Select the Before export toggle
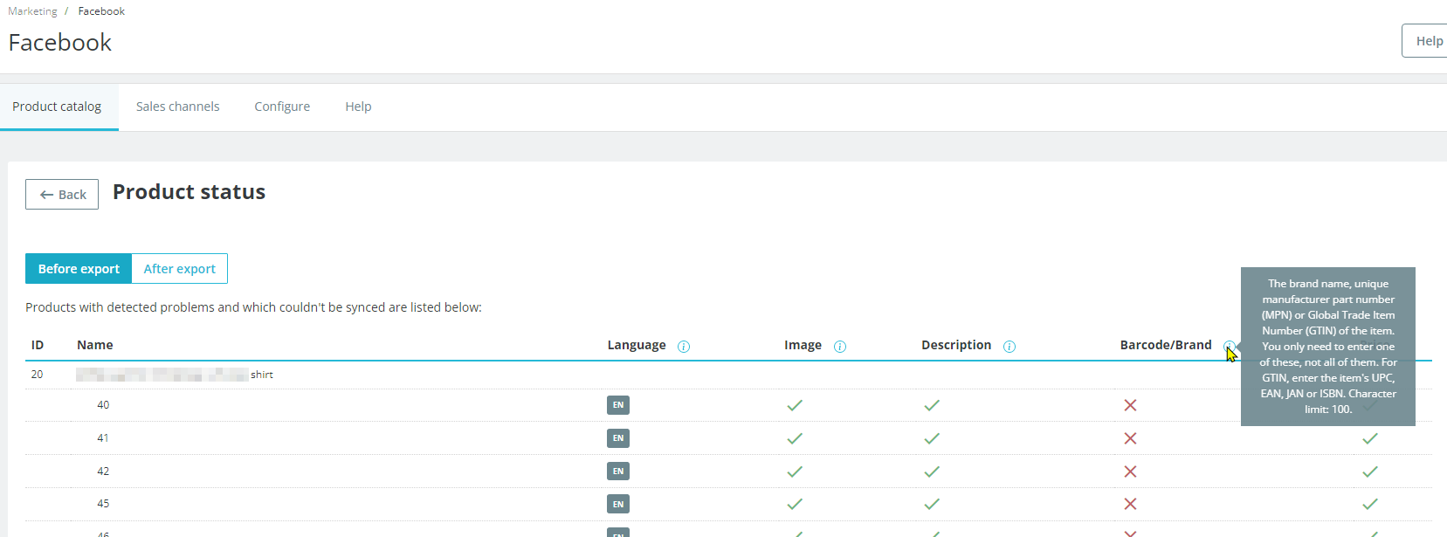 (x=79, y=269)
